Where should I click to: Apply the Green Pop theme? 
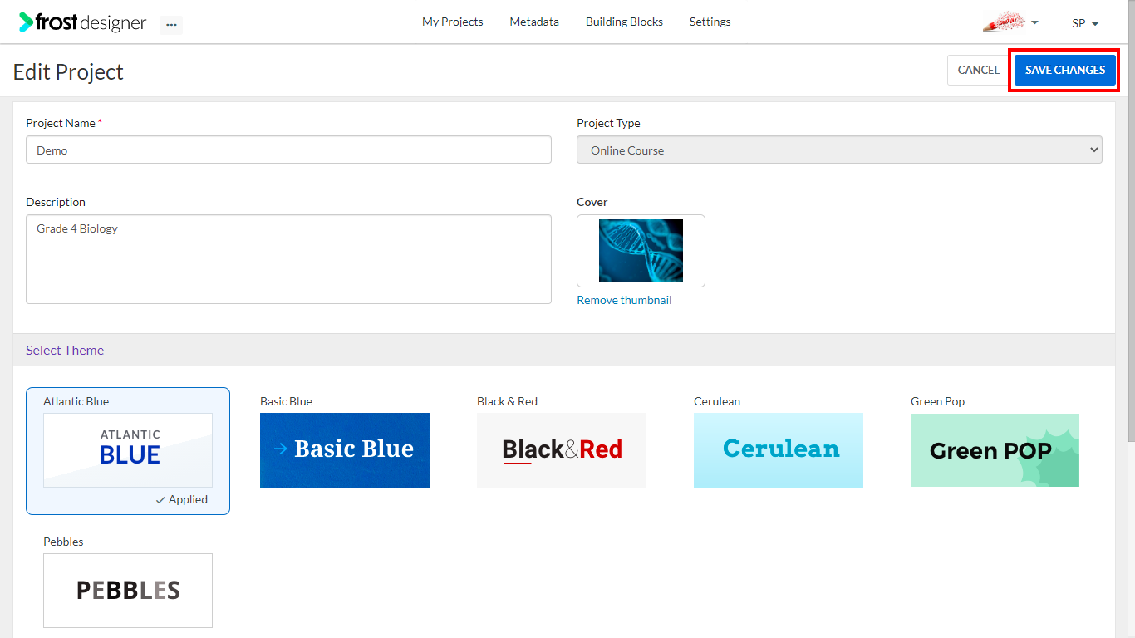(995, 450)
